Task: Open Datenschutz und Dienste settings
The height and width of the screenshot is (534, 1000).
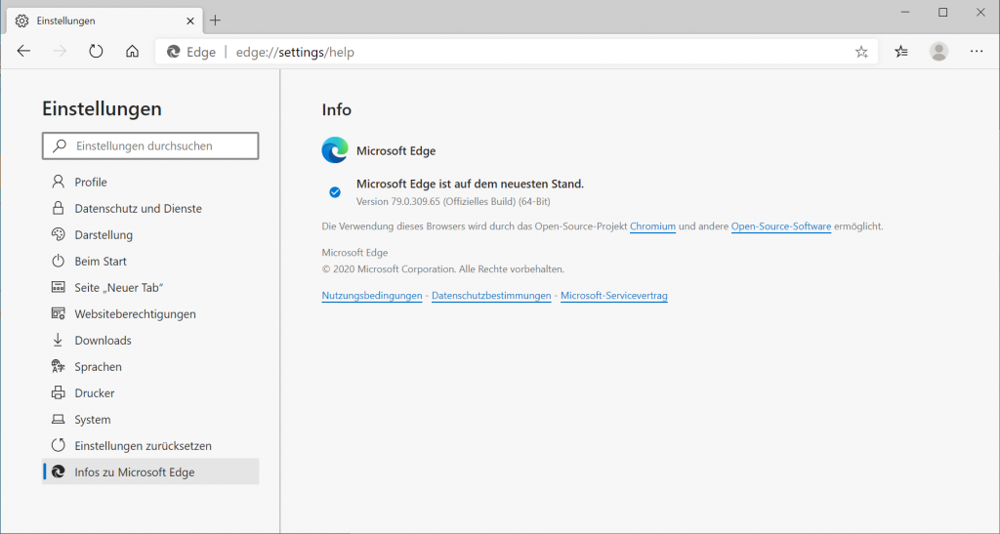Action: pos(150,208)
